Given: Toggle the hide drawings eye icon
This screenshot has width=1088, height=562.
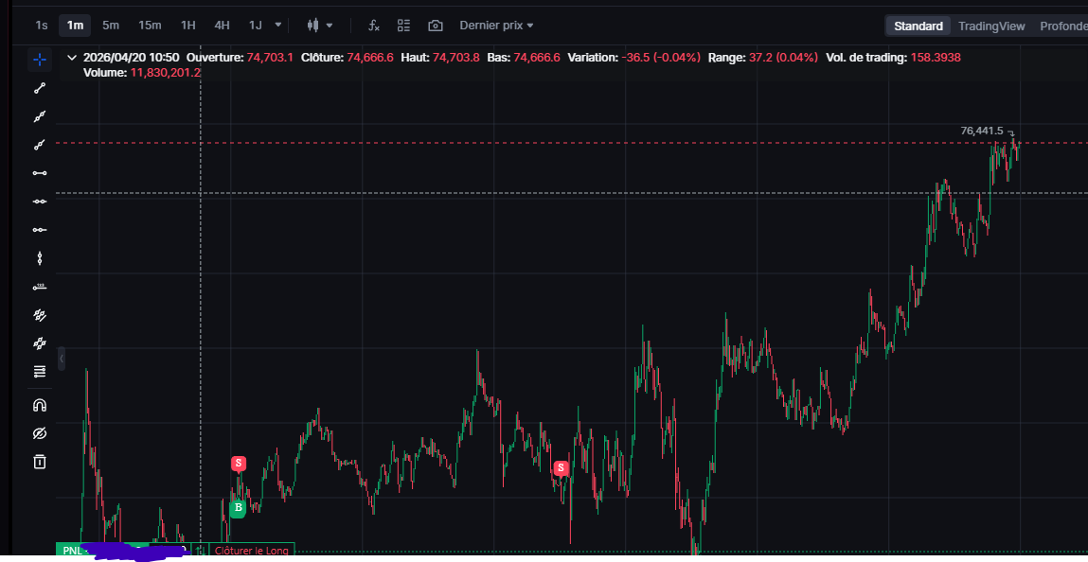Looking at the screenshot, I should (x=40, y=434).
